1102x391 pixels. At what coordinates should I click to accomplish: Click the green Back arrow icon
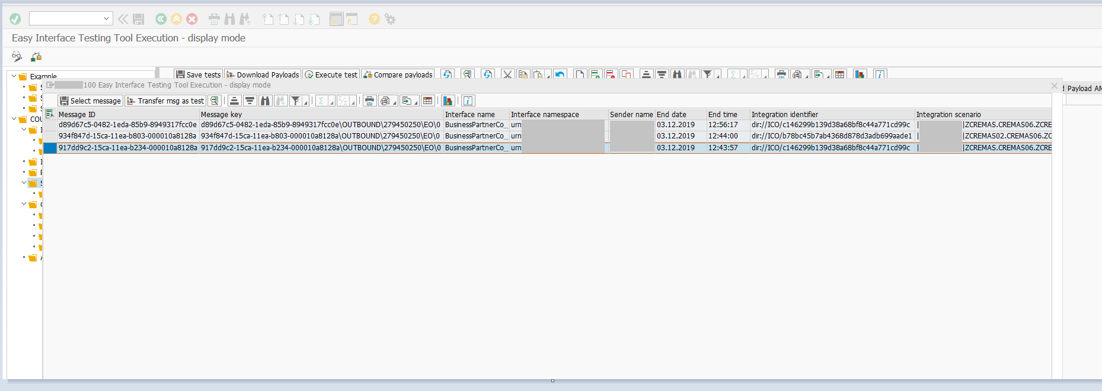click(161, 20)
